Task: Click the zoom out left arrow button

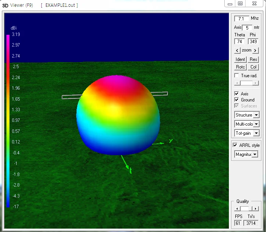Action: (x=237, y=50)
